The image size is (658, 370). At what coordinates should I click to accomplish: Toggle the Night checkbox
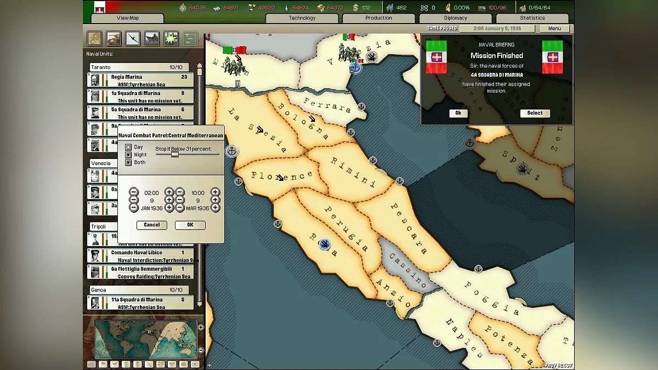[128, 155]
